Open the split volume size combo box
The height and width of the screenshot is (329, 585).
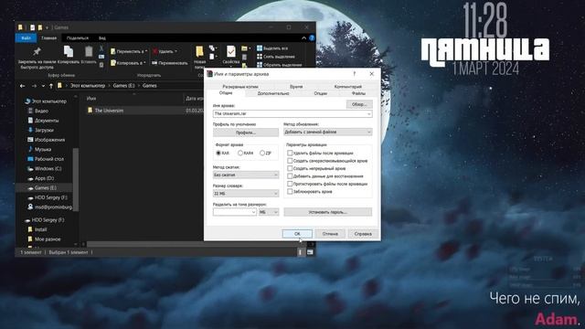pyautogui.click(x=234, y=212)
